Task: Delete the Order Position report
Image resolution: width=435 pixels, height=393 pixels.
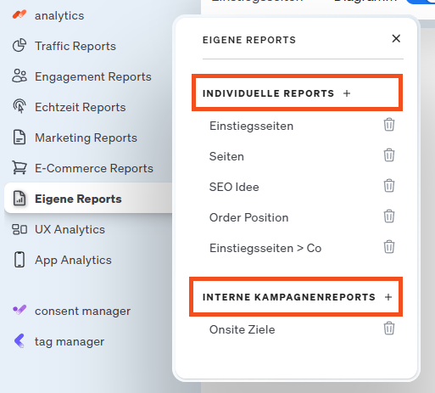Action: 389,216
